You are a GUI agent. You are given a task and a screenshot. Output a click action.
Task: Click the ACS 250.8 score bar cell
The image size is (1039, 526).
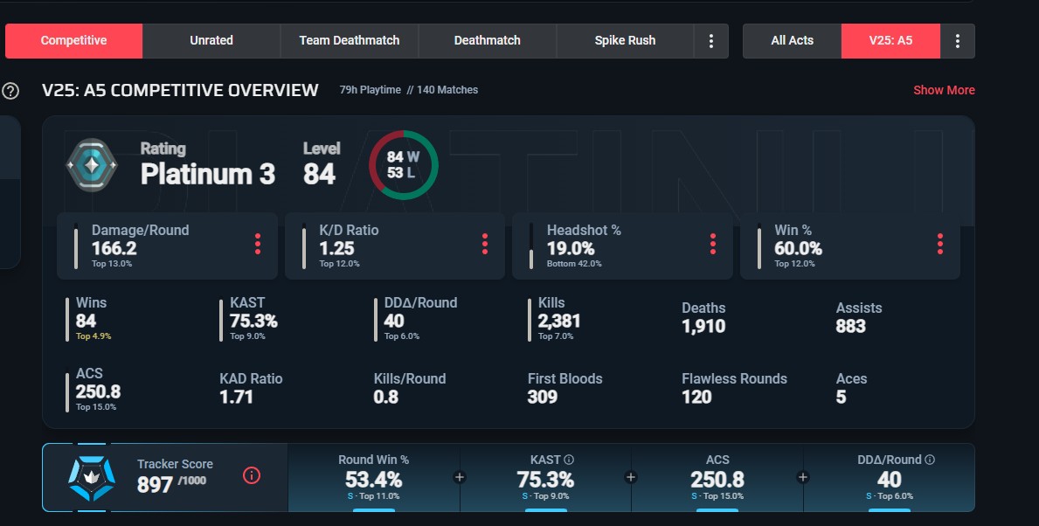[717, 478]
